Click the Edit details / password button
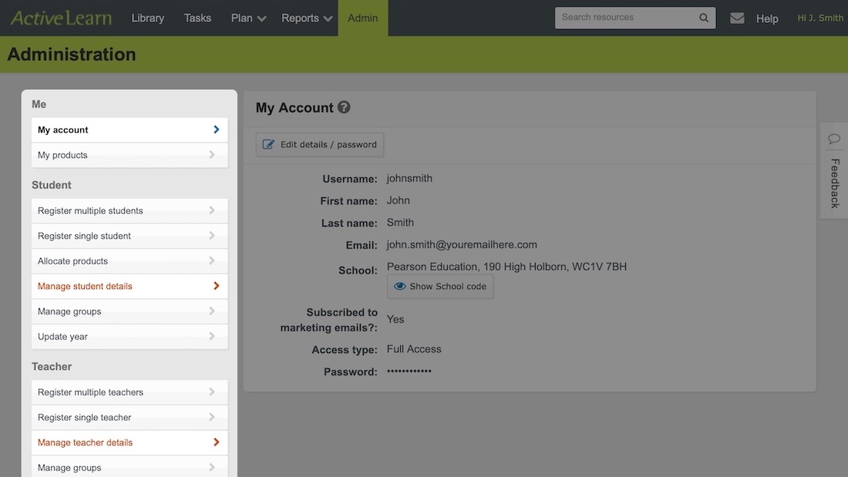Viewport: 848px width, 477px height. tap(319, 143)
